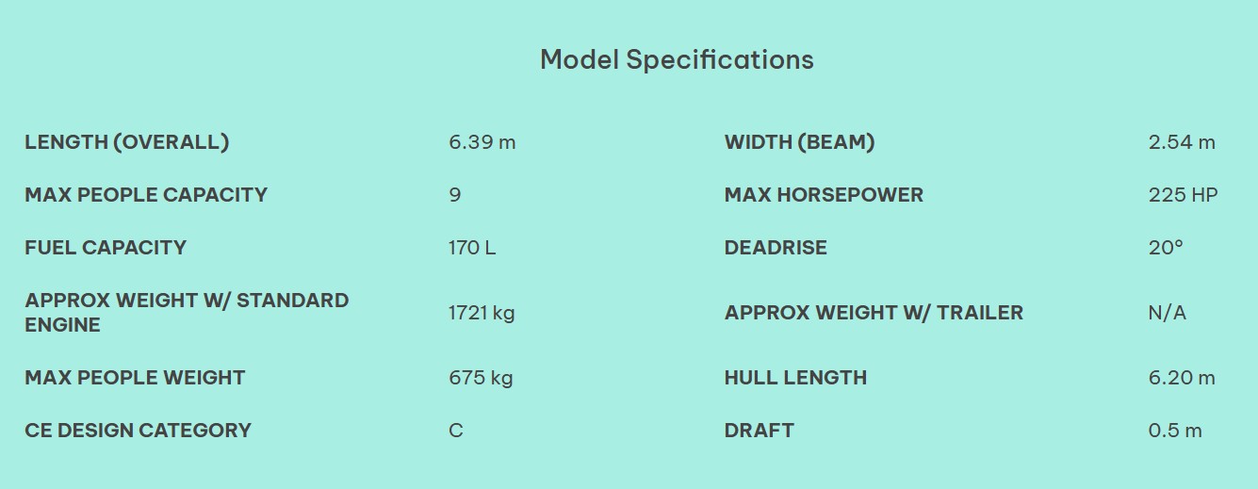Select the 170 L fuel value
Viewport: 1258px width, 489px height.
(471, 248)
